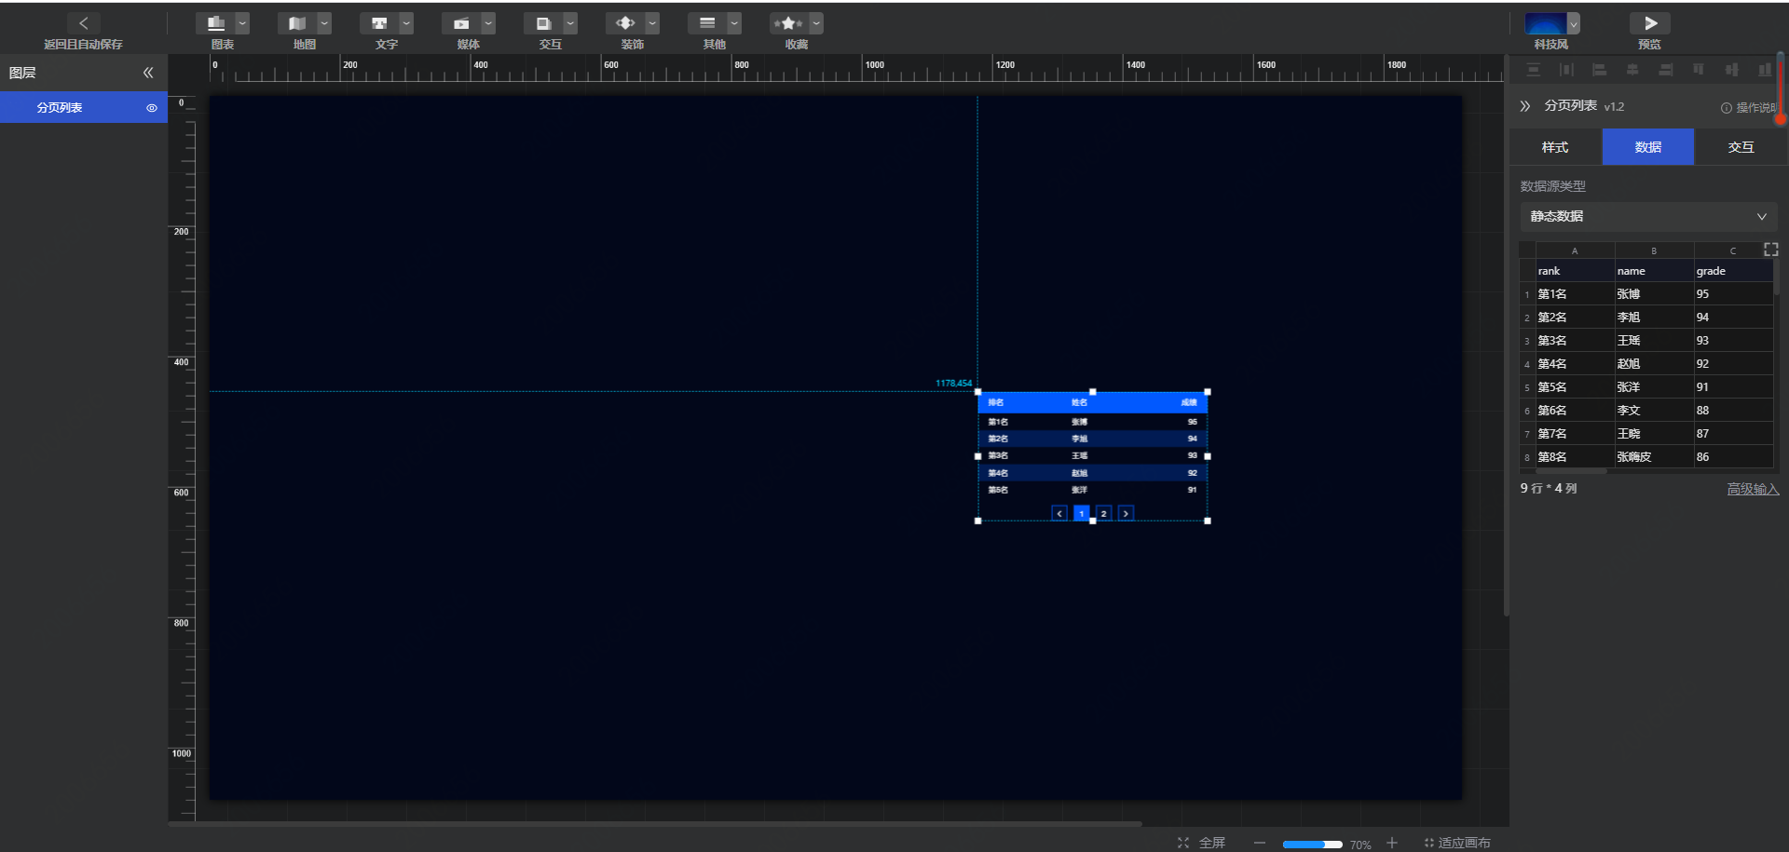Click the 70% zoom percentage value
Image resolution: width=1789 pixels, height=852 pixels.
1360,845
